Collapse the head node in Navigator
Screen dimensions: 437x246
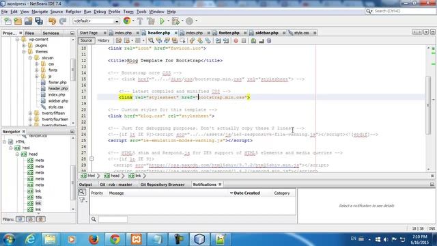pyautogui.click(x=17, y=154)
